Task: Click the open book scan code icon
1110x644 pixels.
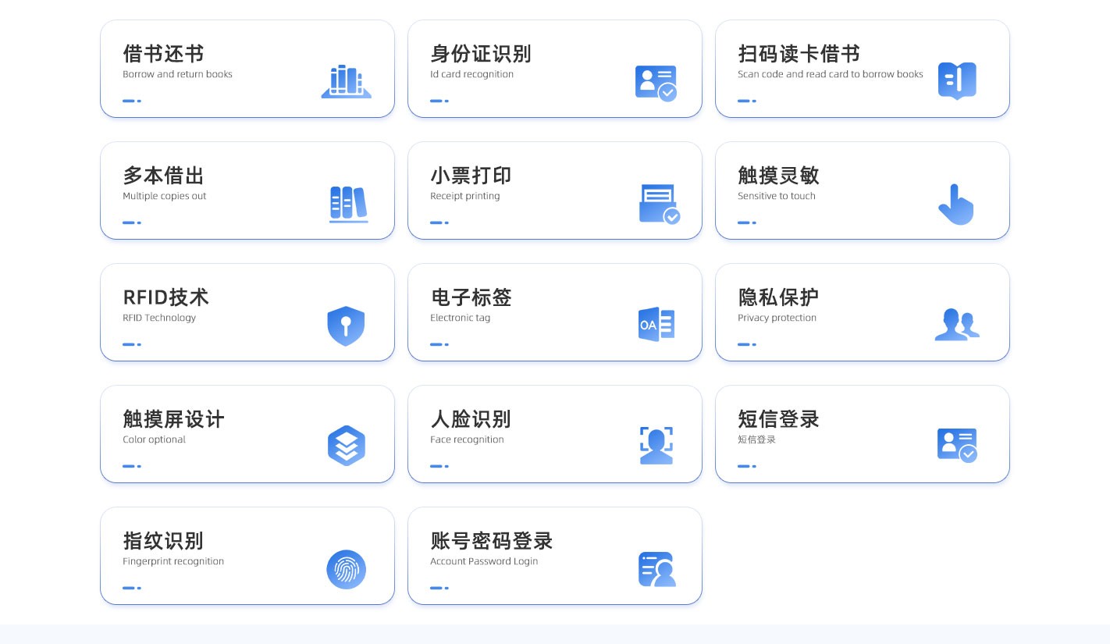Action: click(x=956, y=80)
